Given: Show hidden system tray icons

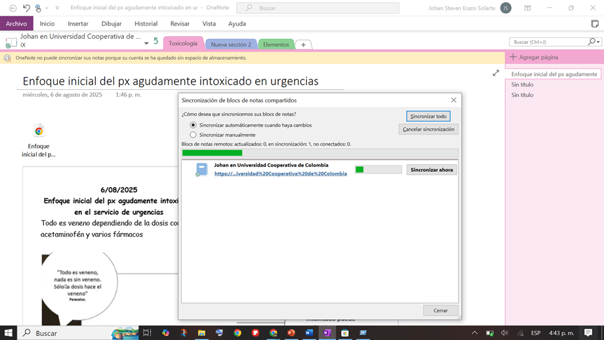Looking at the screenshot, I should click(475, 333).
